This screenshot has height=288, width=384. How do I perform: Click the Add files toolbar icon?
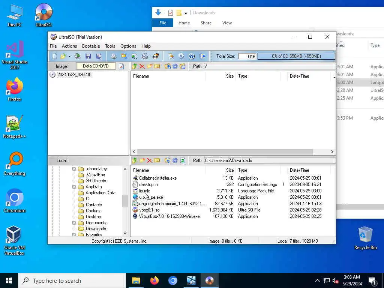tap(171, 56)
